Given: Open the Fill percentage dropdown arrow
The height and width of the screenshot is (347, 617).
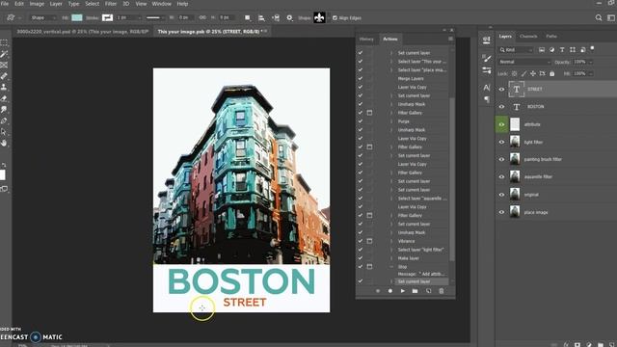Looking at the screenshot, I should click(x=590, y=73).
